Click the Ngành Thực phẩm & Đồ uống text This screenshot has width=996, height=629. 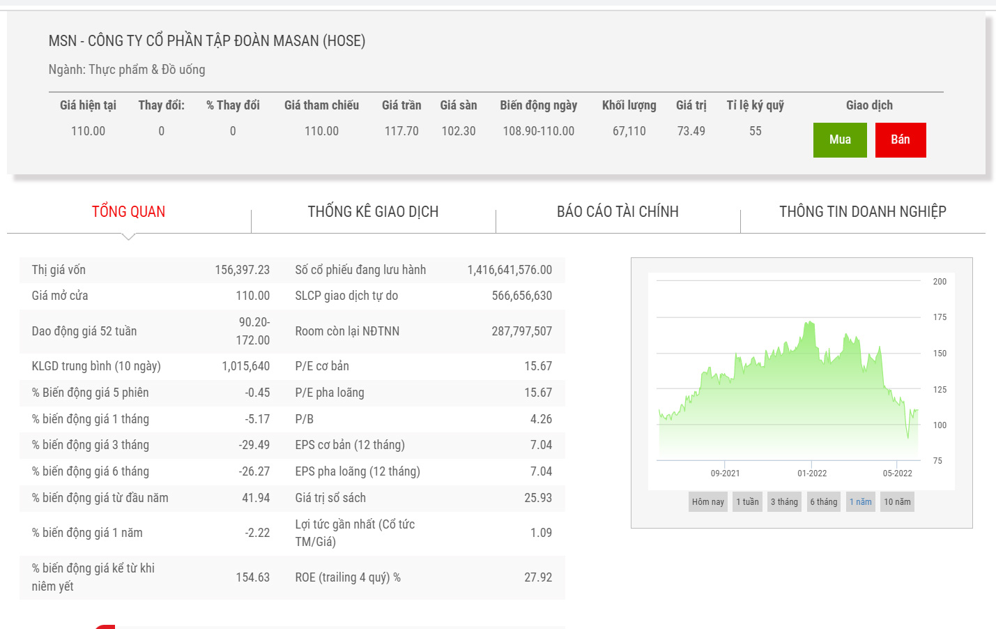pyautogui.click(x=127, y=70)
